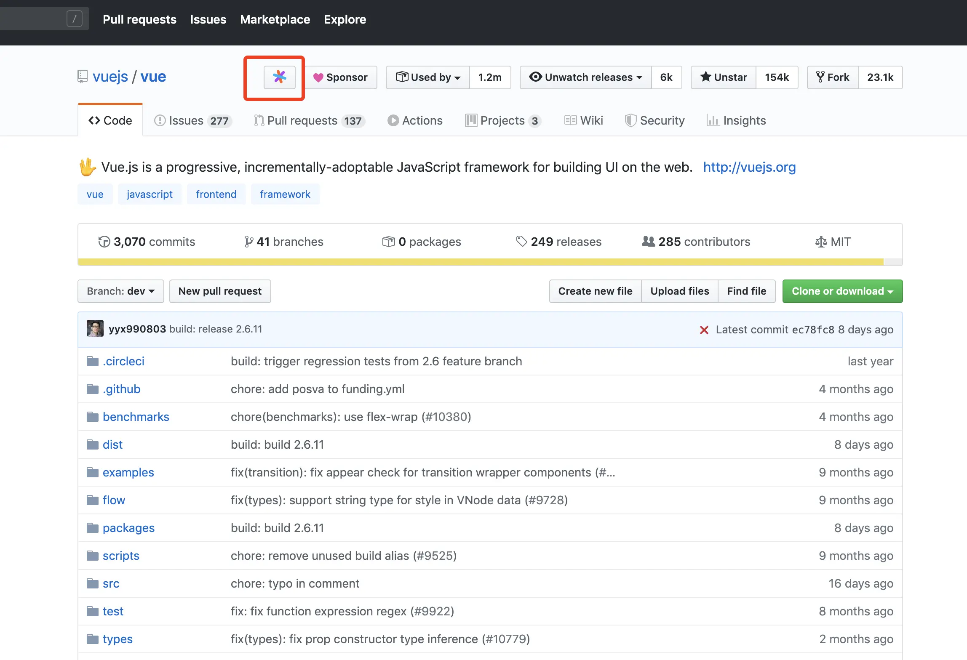Click the slash search shortcut box
Screen dimensions: 967x660
click(x=74, y=19)
